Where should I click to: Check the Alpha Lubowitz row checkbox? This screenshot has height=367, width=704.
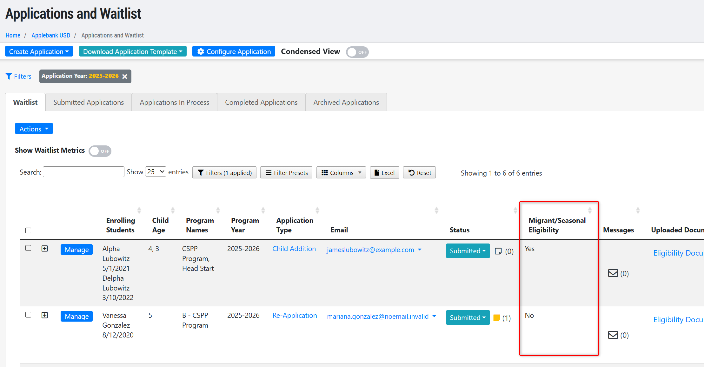(28, 248)
